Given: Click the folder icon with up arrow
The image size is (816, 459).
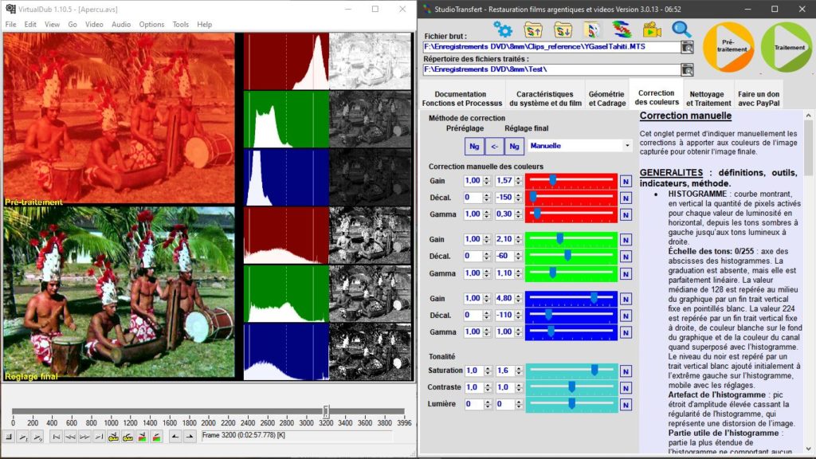Looking at the screenshot, I should point(533,29).
